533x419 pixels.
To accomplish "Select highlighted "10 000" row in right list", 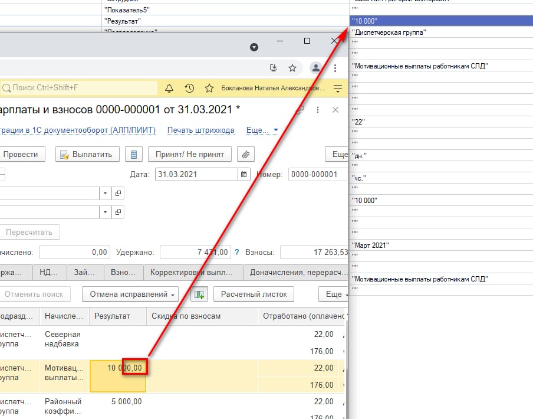I will [x=441, y=21].
